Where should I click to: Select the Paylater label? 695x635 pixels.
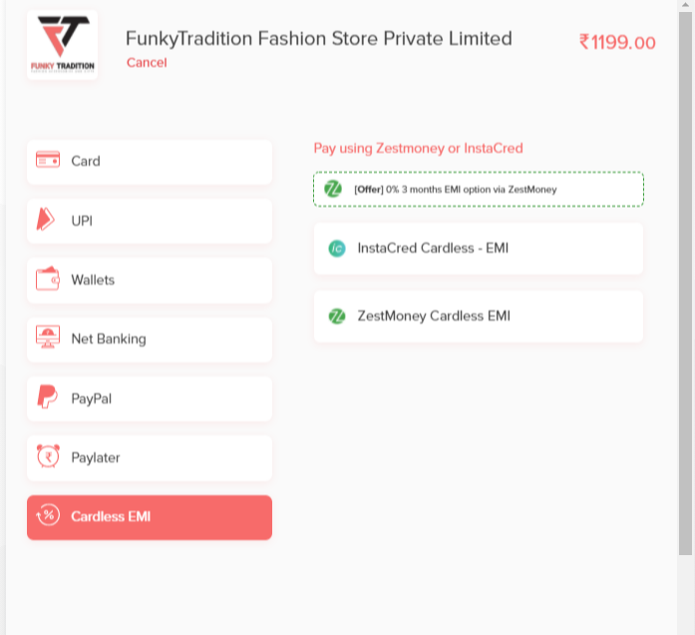click(x=96, y=457)
